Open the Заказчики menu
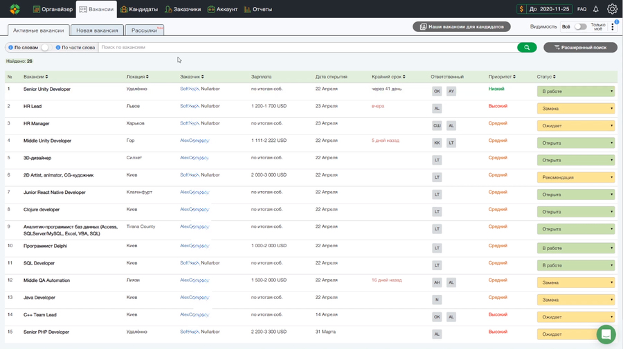 pyautogui.click(x=183, y=9)
